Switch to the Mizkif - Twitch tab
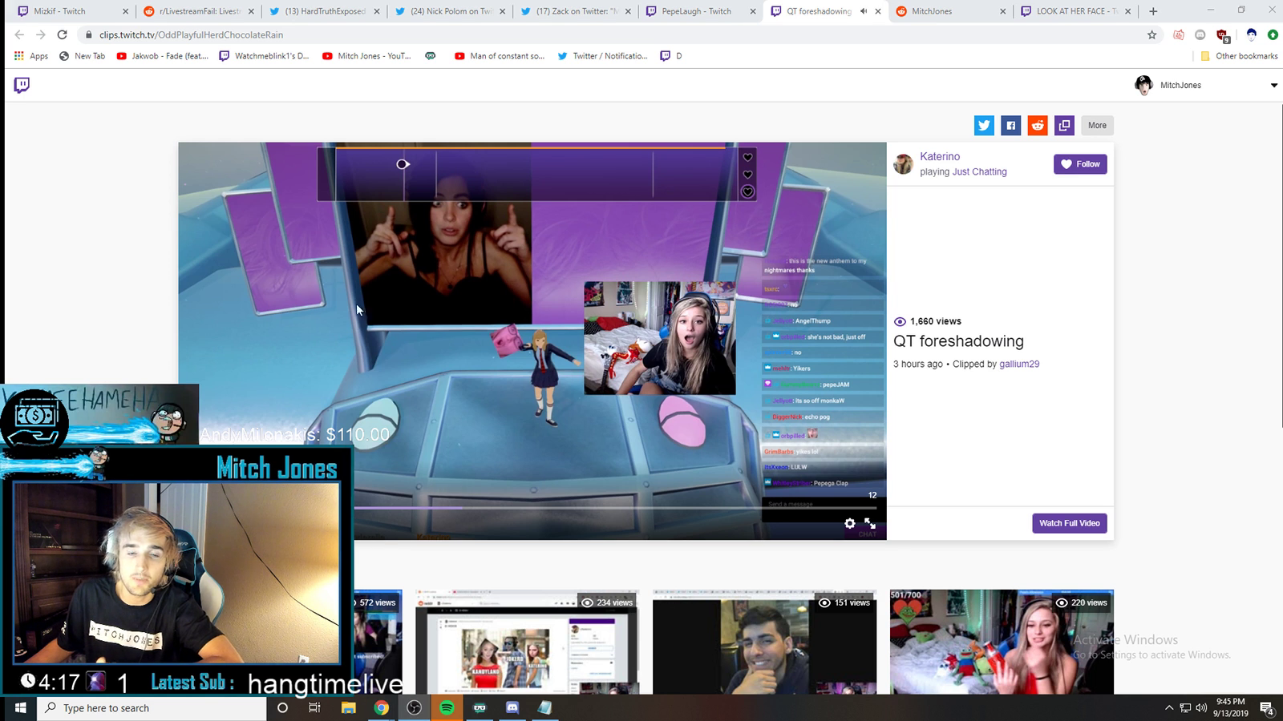This screenshot has width=1283, height=721. point(73,11)
